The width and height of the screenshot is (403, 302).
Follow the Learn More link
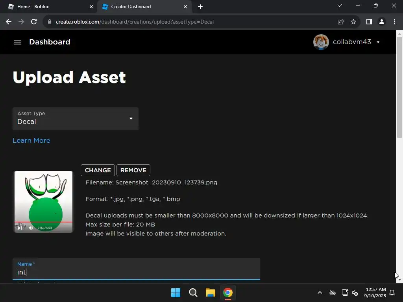(31, 140)
